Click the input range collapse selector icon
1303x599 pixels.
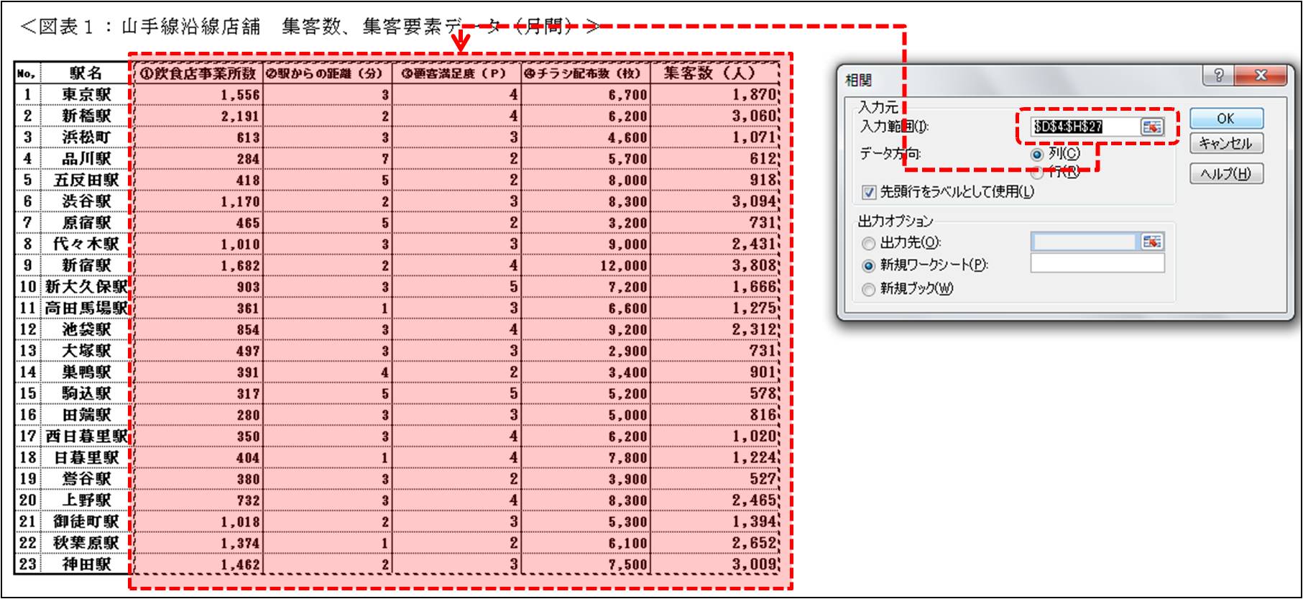1151,127
